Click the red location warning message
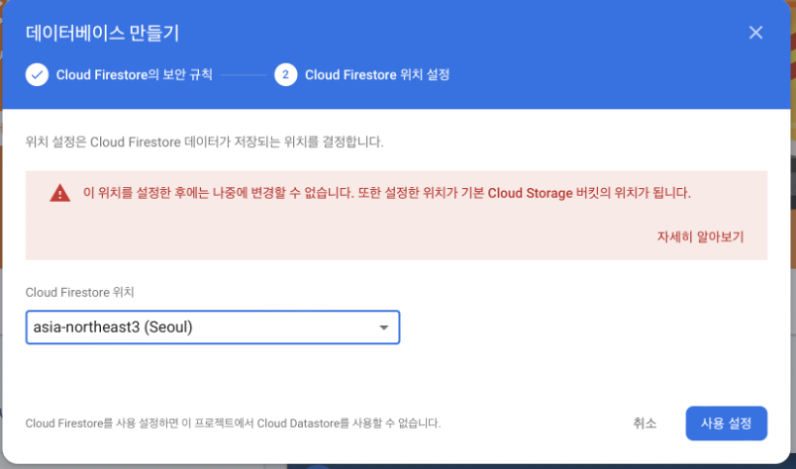The height and width of the screenshot is (469, 796). [x=387, y=193]
